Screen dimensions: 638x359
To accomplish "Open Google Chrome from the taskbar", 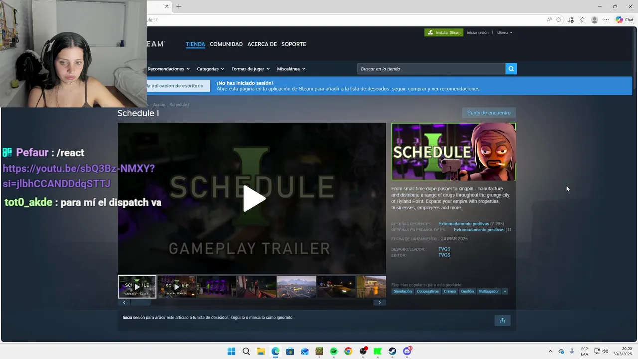I will (x=348, y=351).
